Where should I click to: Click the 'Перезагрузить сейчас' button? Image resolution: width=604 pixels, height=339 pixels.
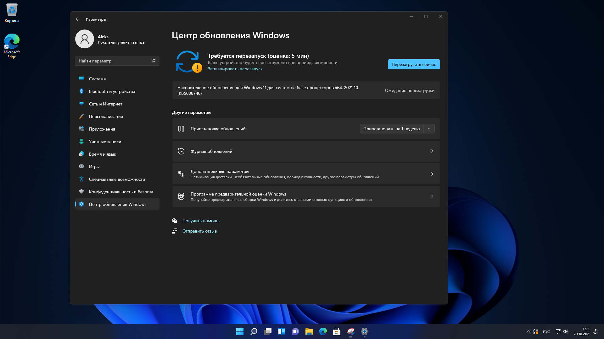click(x=414, y=64)
